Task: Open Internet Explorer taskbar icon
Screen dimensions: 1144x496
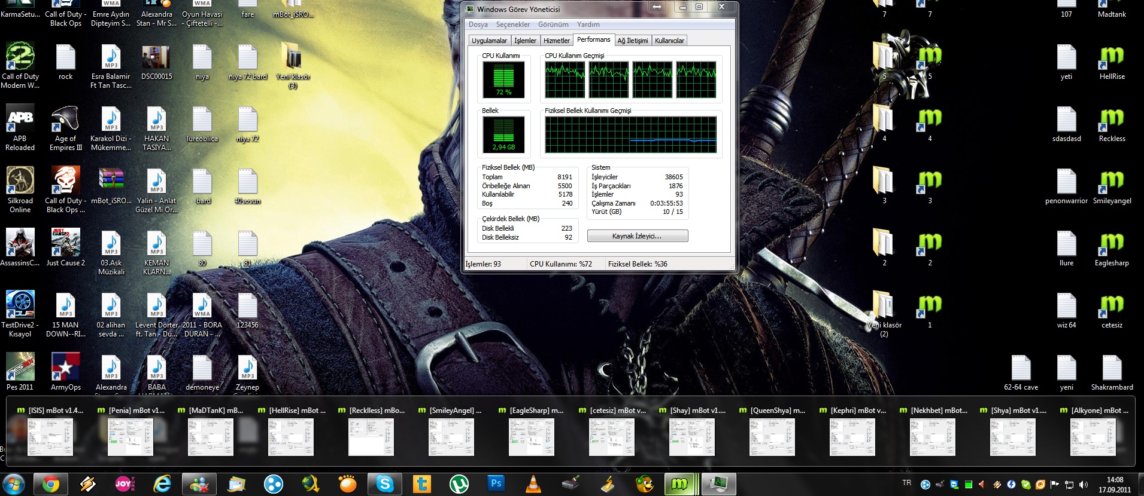Action: click(162, 483)
